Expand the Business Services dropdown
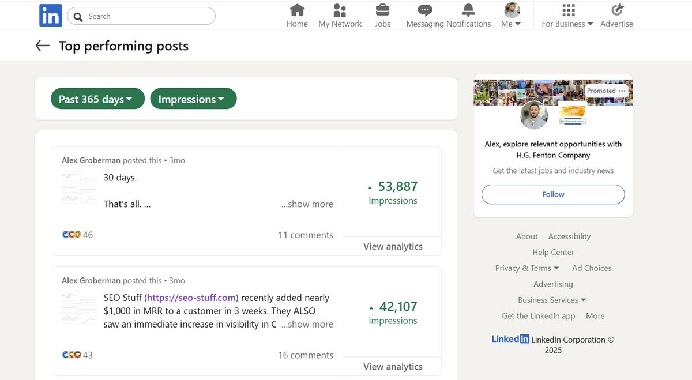The width and height of the screenshot is (692, 380). click(552, 300)
